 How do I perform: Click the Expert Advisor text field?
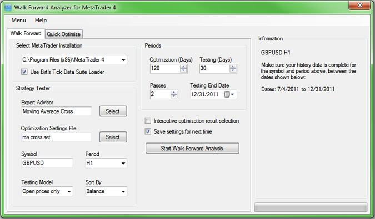pos(57,111)
